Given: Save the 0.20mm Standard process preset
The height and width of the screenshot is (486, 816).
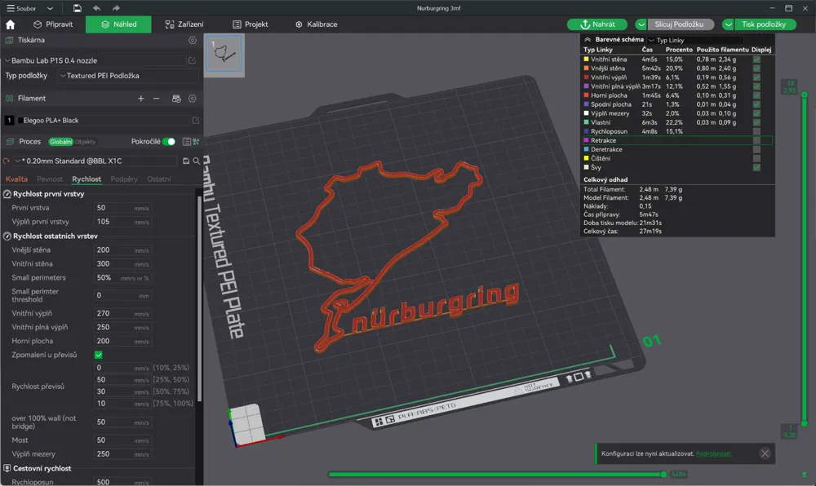Looking at the screenshot, I should (x=186, y=161).
